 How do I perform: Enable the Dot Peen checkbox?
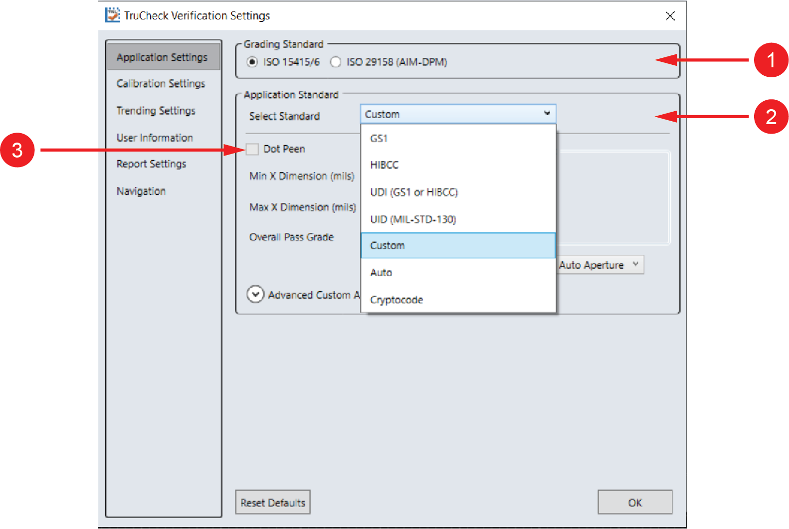(x=253, y=149)
